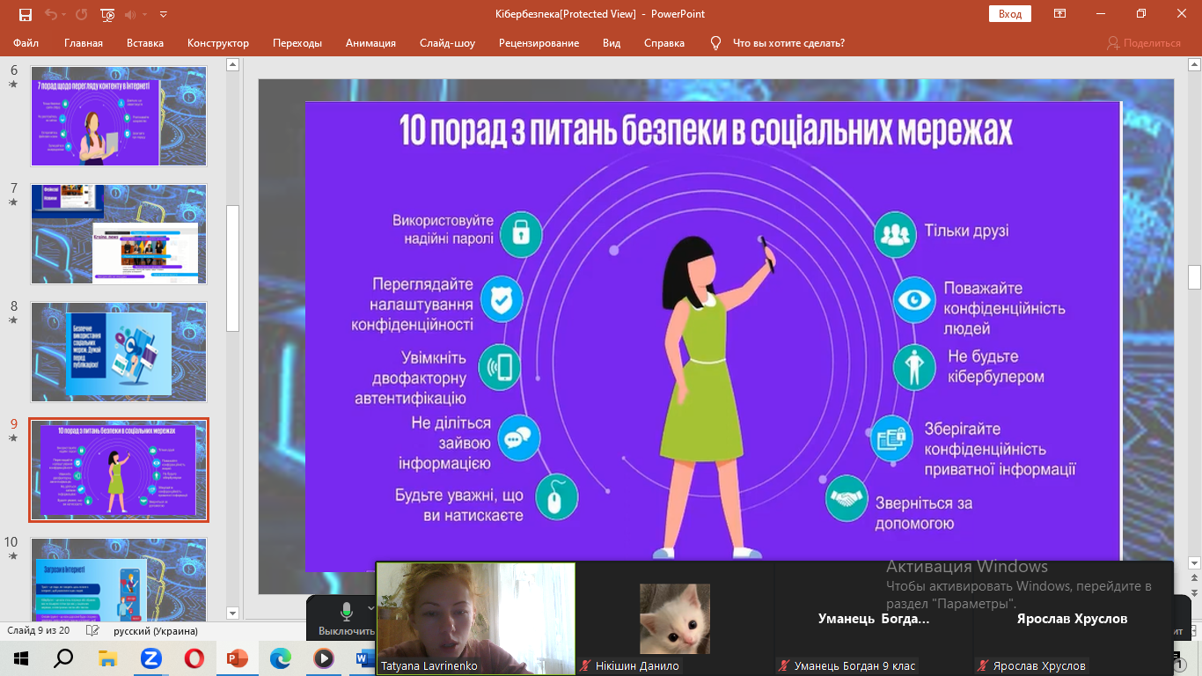1202x676 pixels.
Task: Click the Вход sign-in button
Action: [x=1010, y=13]
